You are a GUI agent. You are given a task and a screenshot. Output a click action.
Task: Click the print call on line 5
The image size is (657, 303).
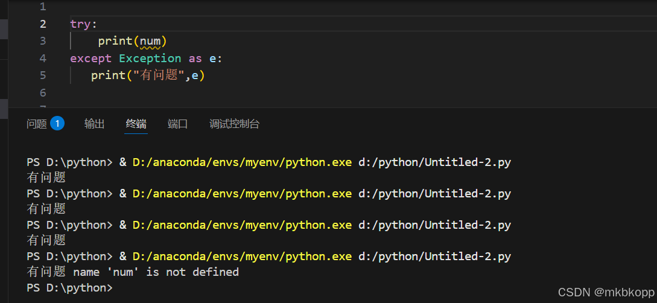click(x=108, y=76)
